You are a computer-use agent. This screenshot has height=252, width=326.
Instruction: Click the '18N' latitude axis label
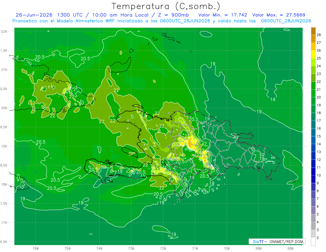coord(4,184)
